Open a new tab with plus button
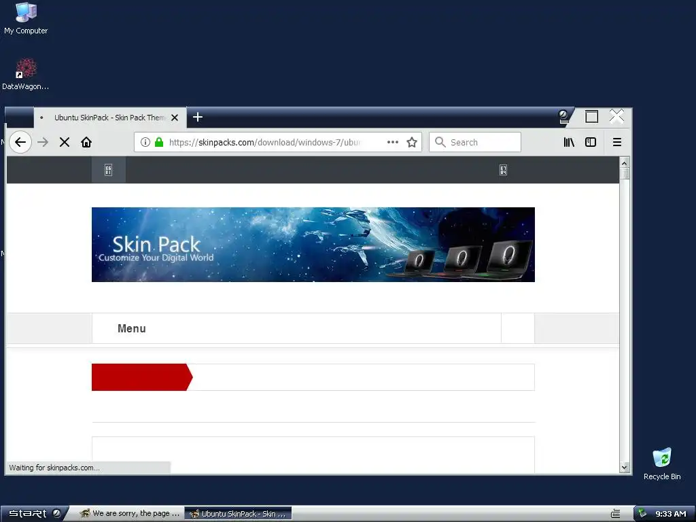The image size is (696, 522). pos(198,117)
